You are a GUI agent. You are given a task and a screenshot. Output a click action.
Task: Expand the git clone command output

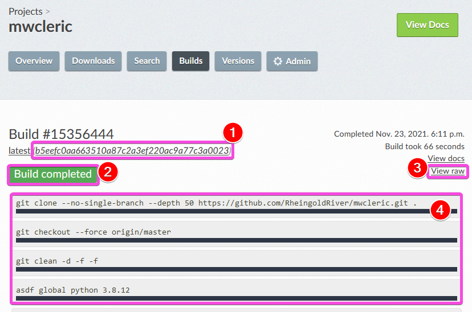point(237,206)
